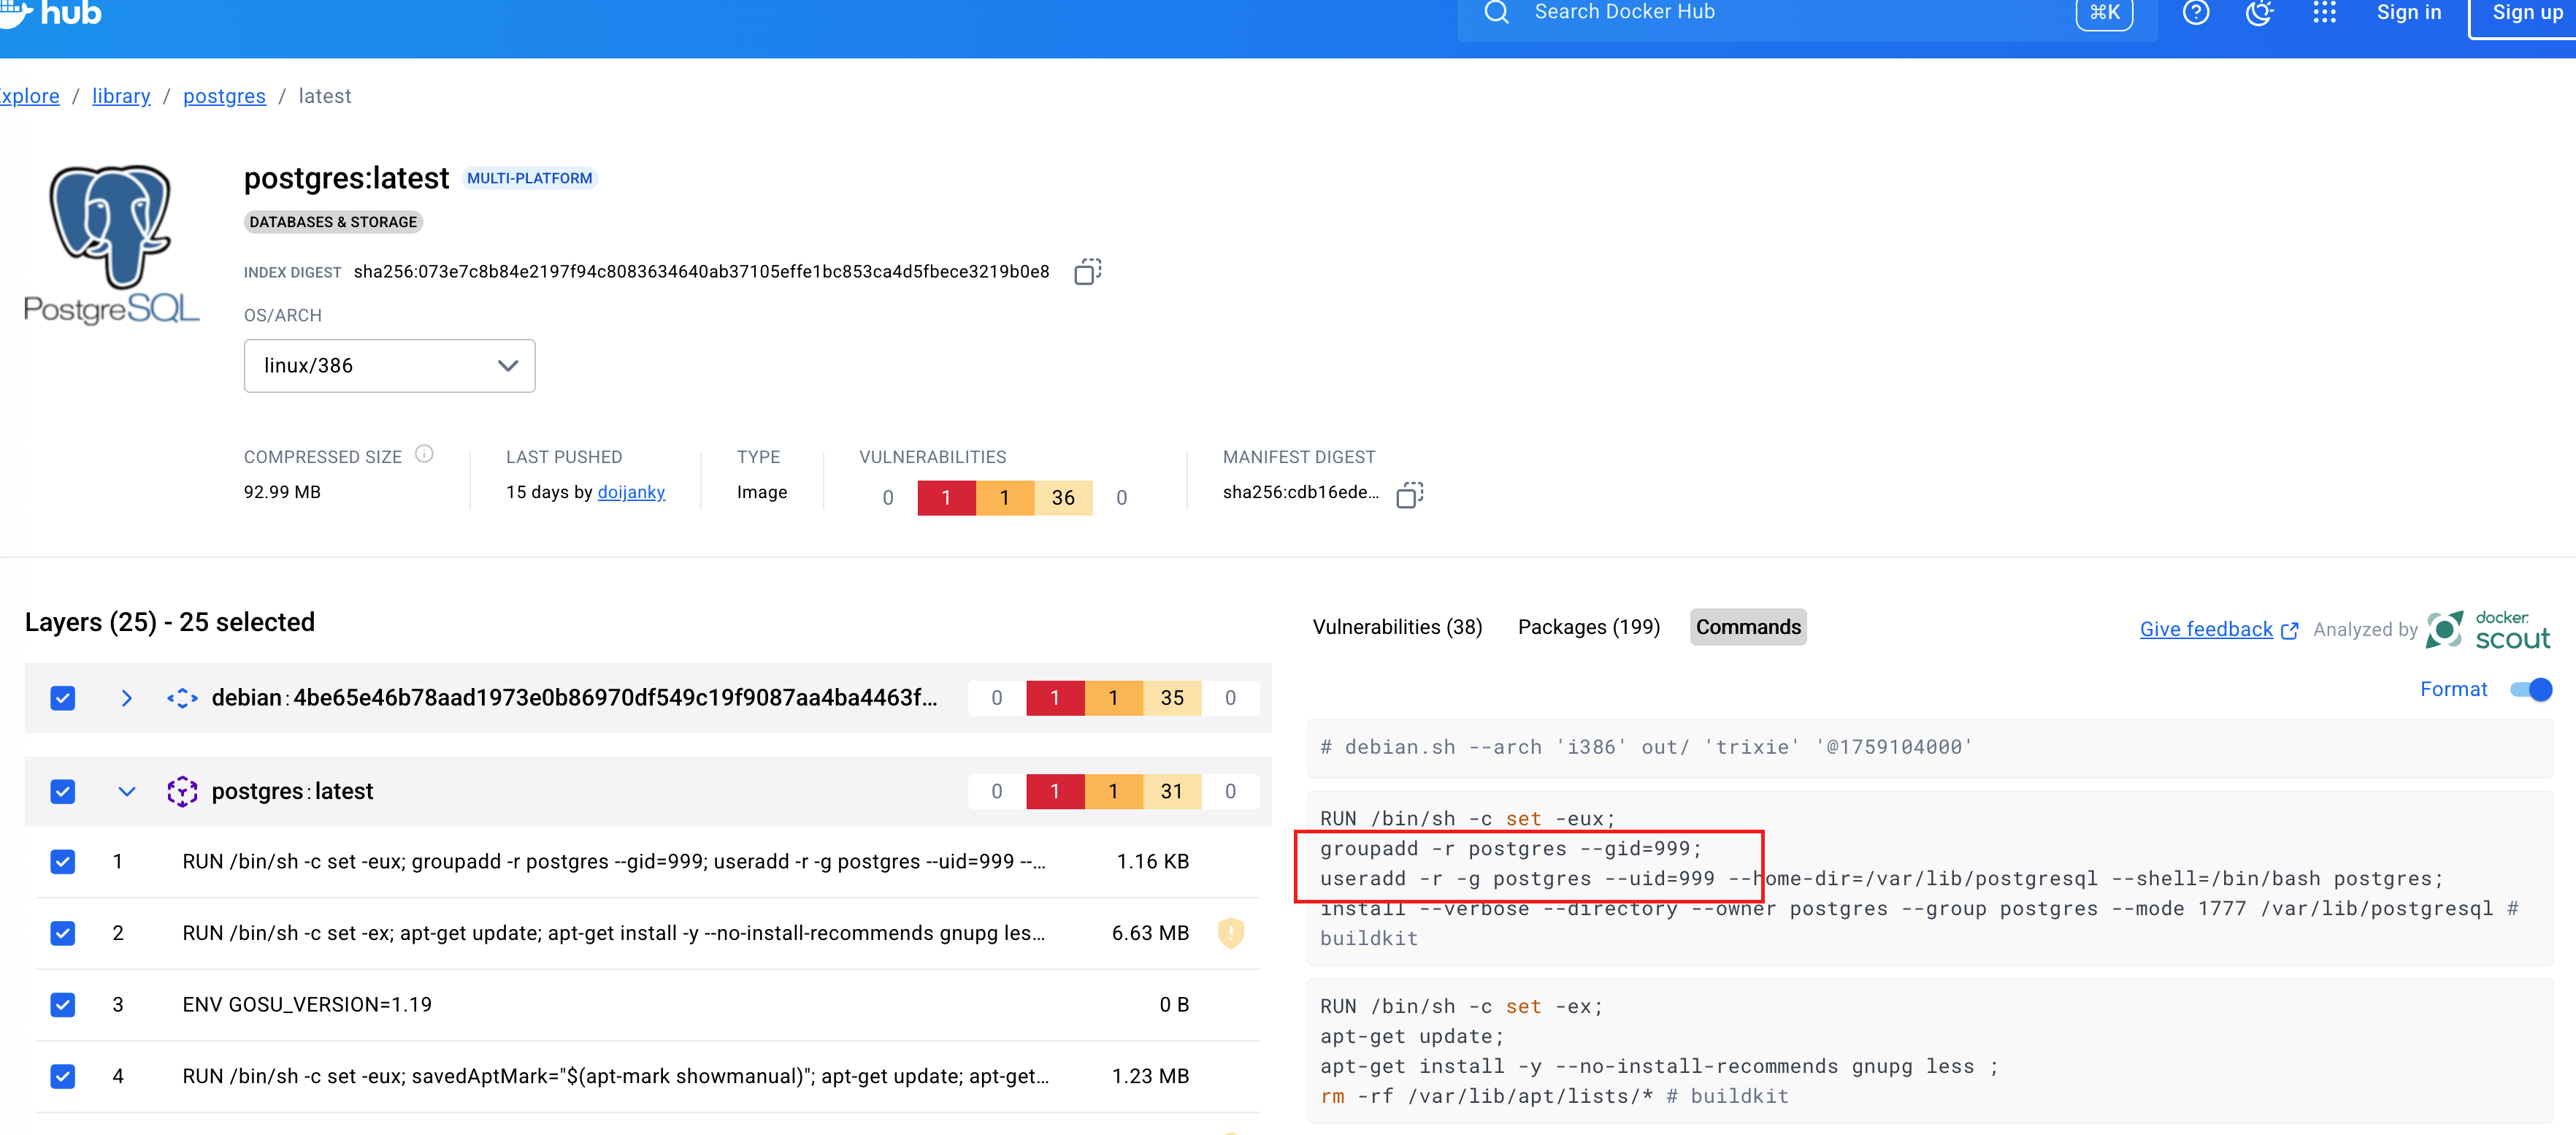Collapse the postgres:latest layers chevron
The image size is (2576, 1135).
[x=126, y=792]
